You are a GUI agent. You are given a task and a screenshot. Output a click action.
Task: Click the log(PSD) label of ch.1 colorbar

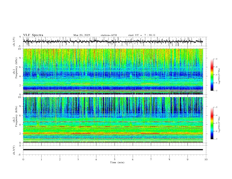219,76
